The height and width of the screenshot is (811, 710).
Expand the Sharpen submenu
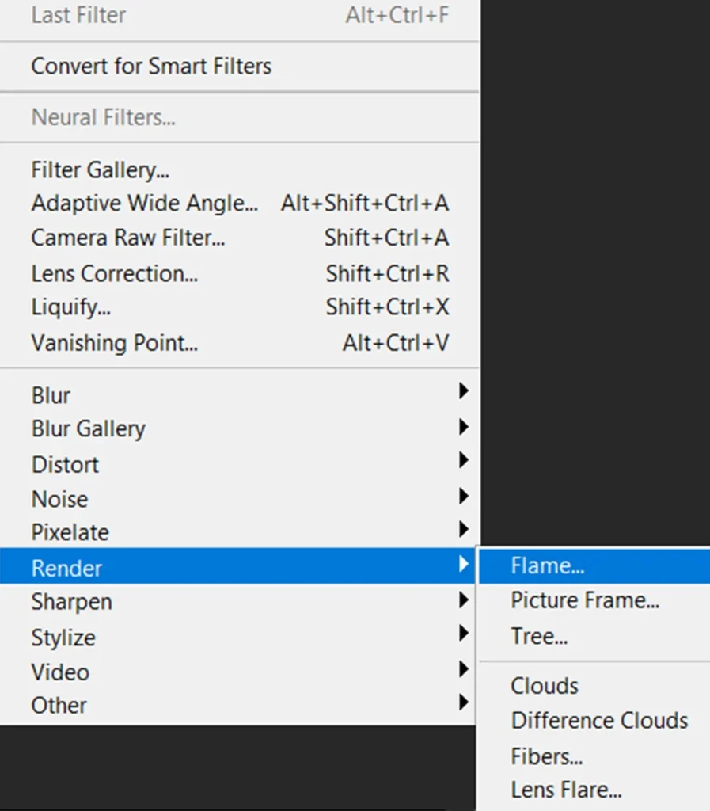72,602
